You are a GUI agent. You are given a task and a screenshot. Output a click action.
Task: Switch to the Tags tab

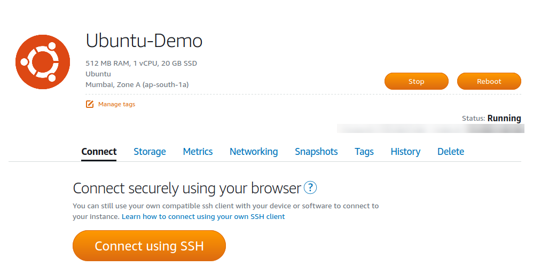click(364, 152)
